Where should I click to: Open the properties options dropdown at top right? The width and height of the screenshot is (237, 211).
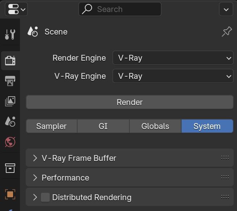pyautogui.click(x=226, y=9)
